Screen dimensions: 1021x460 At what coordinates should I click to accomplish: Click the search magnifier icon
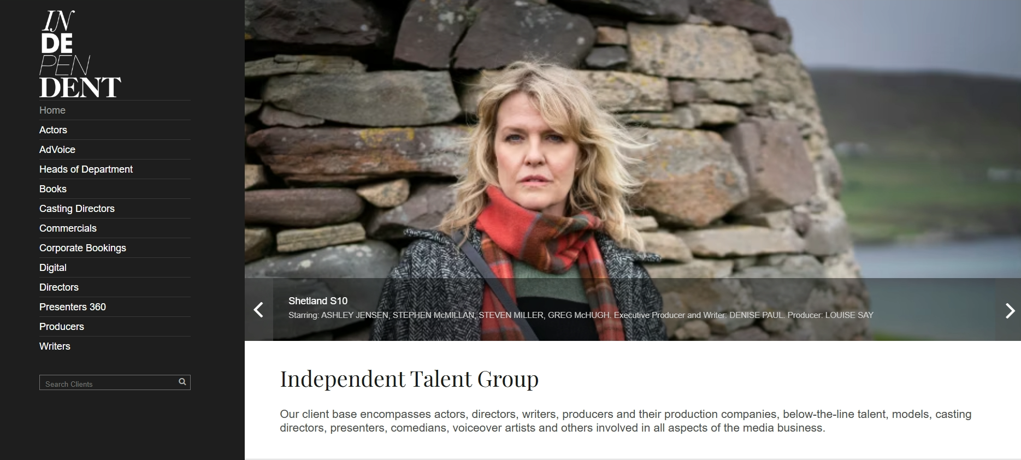tap(182, 382)
